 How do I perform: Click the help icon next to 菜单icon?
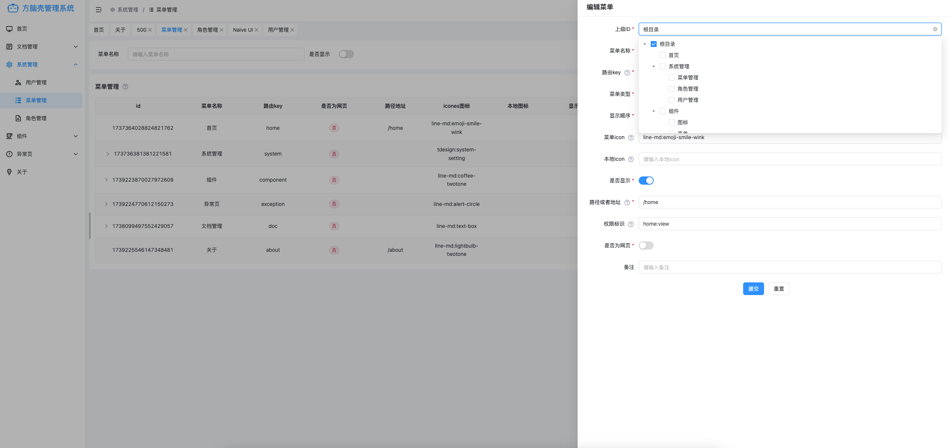pos(631,138)
